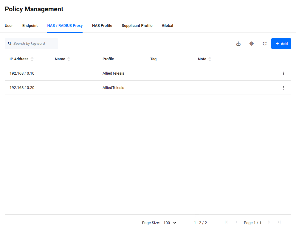Jump to the first page
This screenshot has height=231, width=296.
[226, 222]
